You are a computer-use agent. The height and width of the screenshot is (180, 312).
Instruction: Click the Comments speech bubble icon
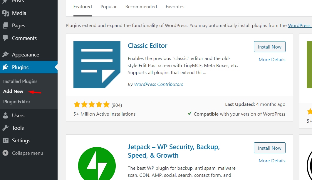(x=5, y=38)
